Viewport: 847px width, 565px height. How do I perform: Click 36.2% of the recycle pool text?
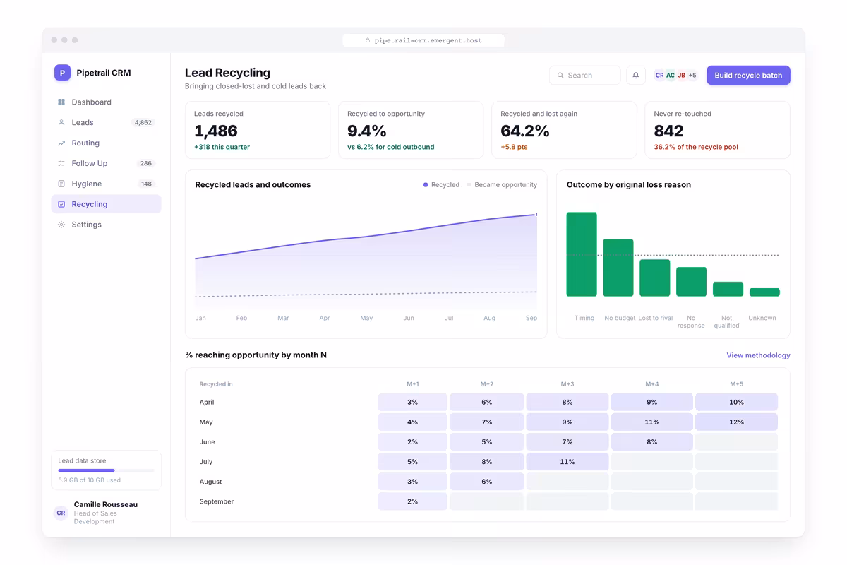696,147
